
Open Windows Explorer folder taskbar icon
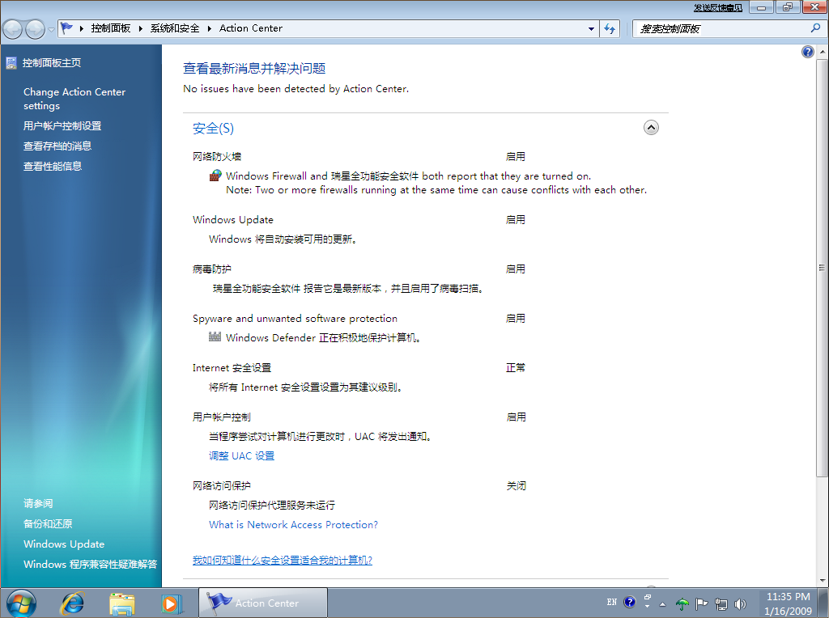pyautogui.click(x=122, y=603)
